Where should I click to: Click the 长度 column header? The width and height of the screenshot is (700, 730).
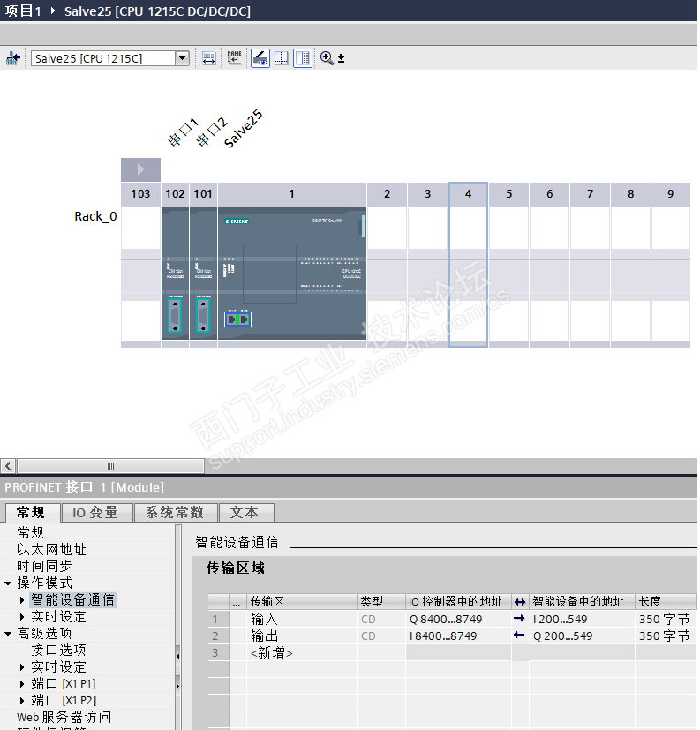click(666, 601)
